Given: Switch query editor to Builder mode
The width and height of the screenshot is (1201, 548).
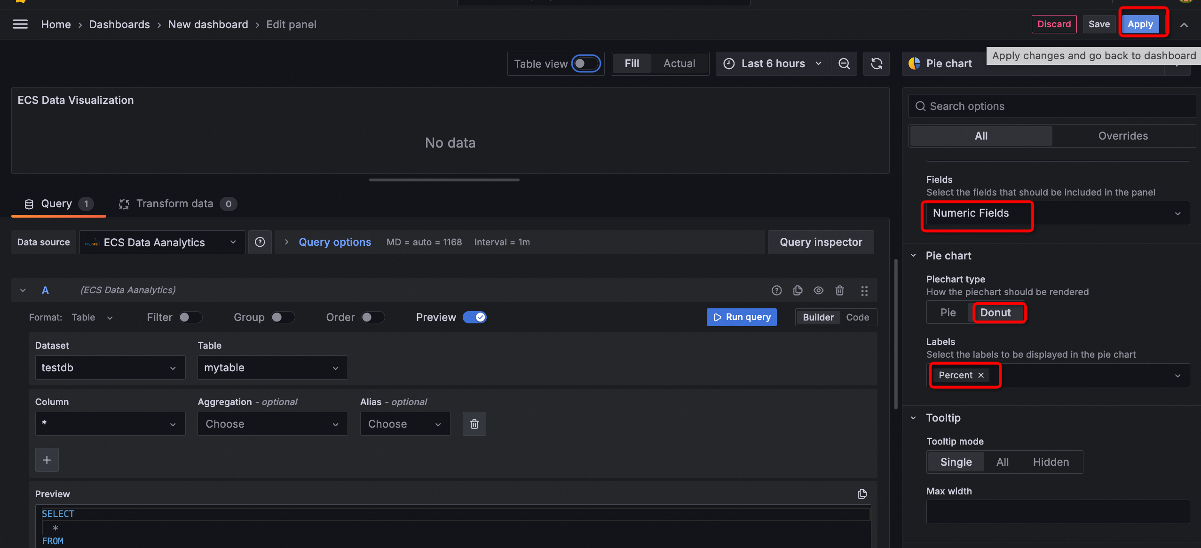Looking at the screenshot, I should (818, 317).
